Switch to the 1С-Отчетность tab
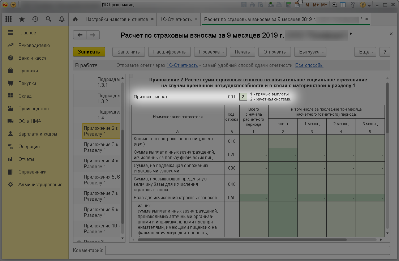 176,20
